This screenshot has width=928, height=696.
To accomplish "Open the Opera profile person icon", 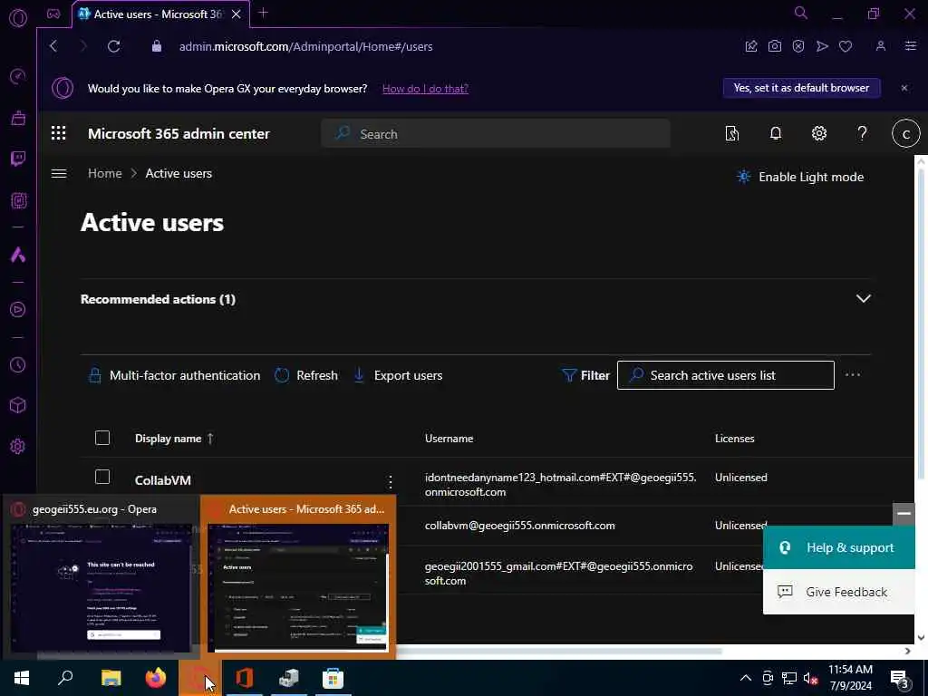I will 881,46.
